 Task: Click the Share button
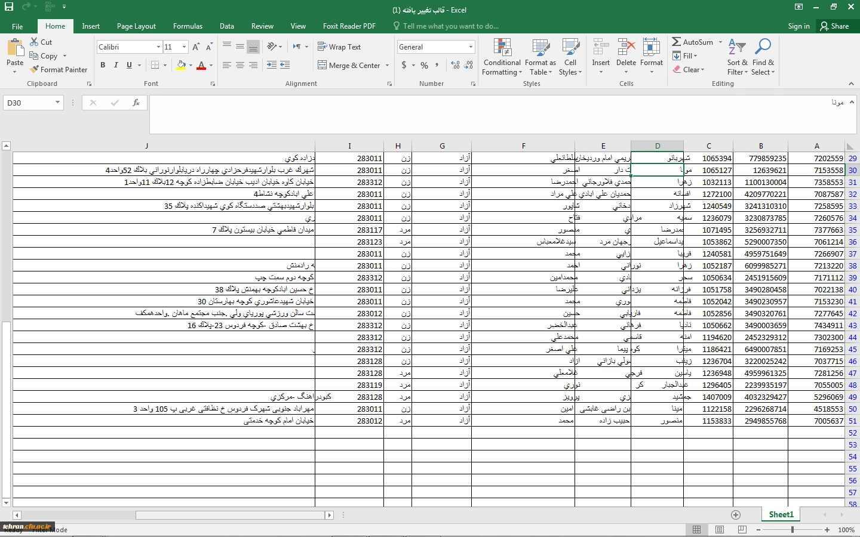834,26
